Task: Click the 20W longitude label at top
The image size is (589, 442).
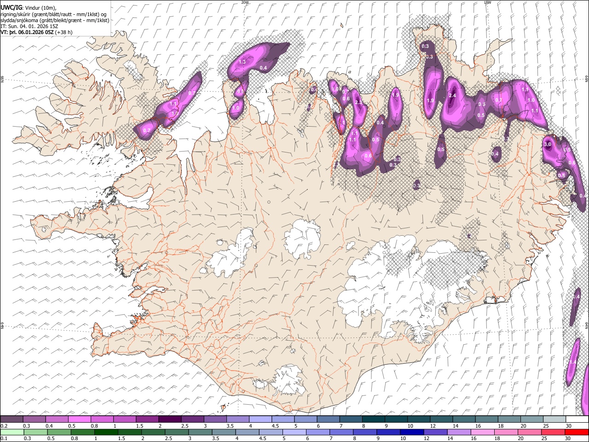Action: (x=245, y=2)
